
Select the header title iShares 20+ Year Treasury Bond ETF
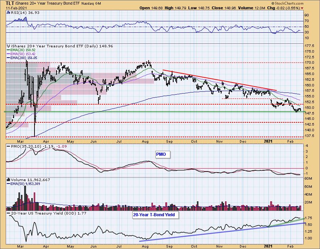pos(48,4)
